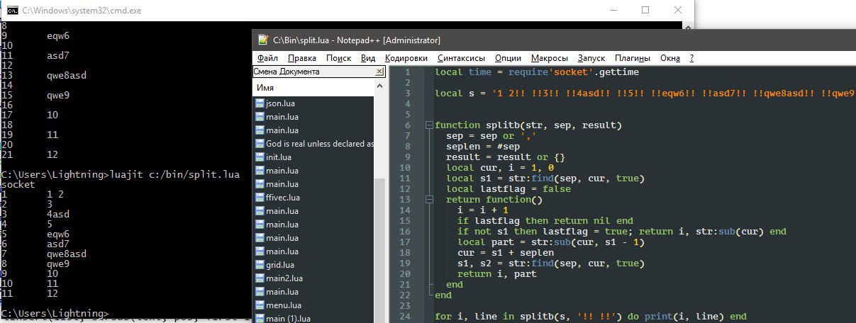Open the Плагины menu
The height and width of the screenshot is (323, 856).
tap(633, 58)
